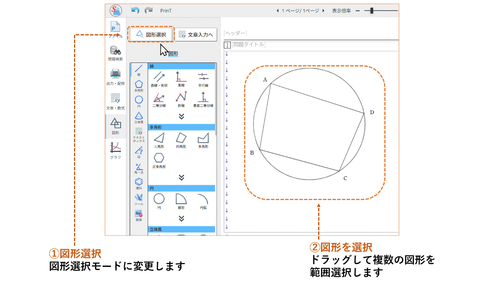The height and width of the screenshot is (283, 504).
Task: Undo the last action
Action: (x=135, y=11)
